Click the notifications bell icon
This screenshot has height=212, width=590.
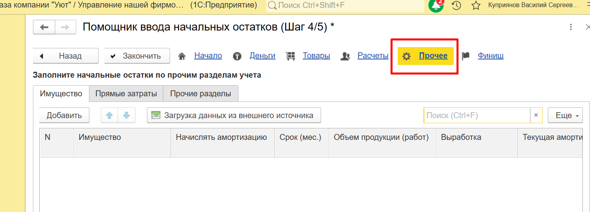436,6
